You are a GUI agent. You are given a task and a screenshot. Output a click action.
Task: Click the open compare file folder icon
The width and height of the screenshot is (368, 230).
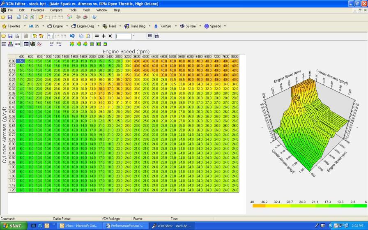click(x=41, y=17)
